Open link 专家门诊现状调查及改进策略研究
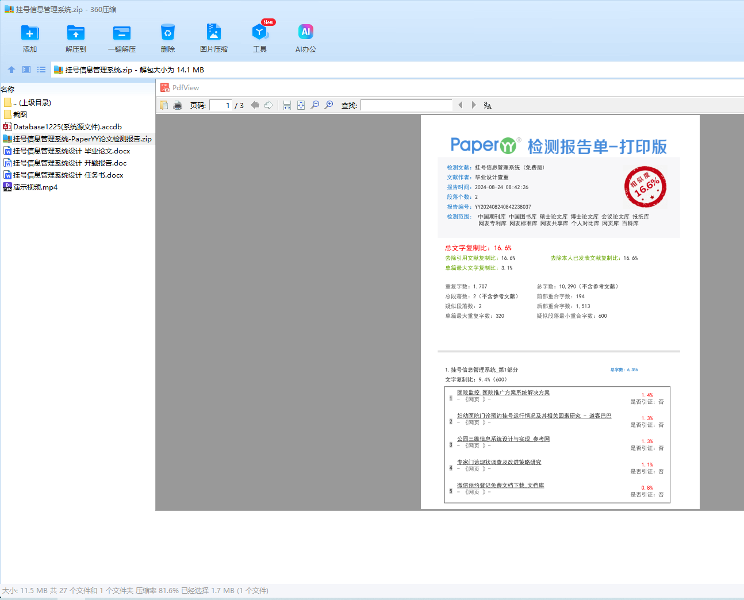Image resolution: width=744 pixels, height=600 pixels. point(499,462)
